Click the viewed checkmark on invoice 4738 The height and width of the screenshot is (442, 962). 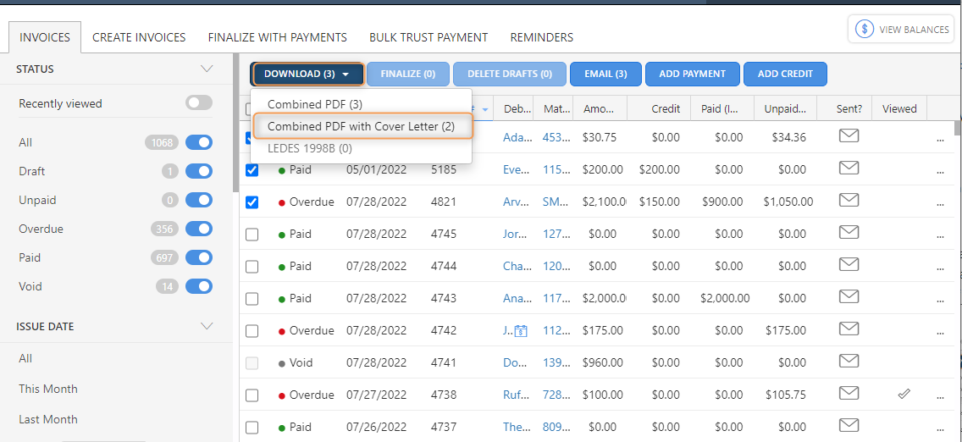[x=904, y=394]
